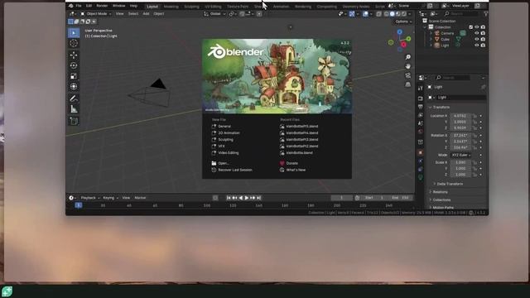Screen dimensions: 530x298
Task: Click the pan hand viewport icon
Action: (x=408, y=66)
